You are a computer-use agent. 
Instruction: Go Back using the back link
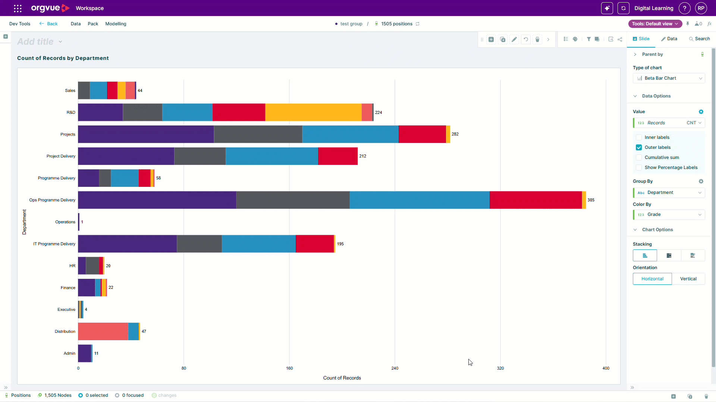point(48,24)
